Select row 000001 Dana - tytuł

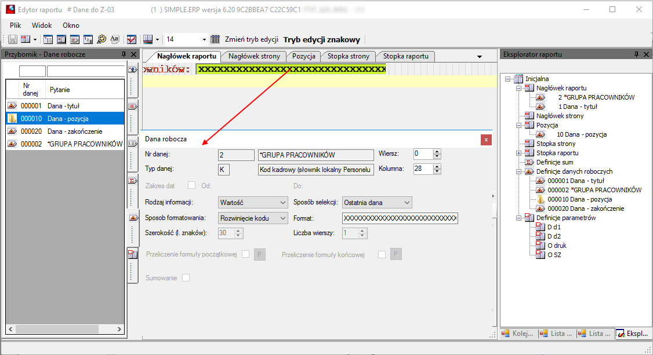tap(65, 106)
